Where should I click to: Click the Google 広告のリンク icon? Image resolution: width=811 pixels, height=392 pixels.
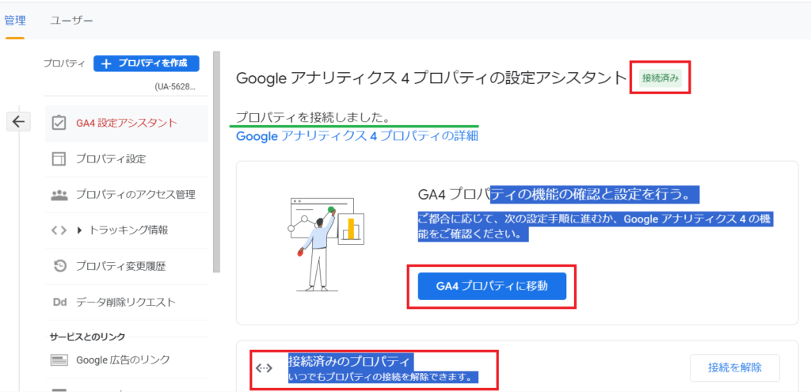(x=59, y=360)
